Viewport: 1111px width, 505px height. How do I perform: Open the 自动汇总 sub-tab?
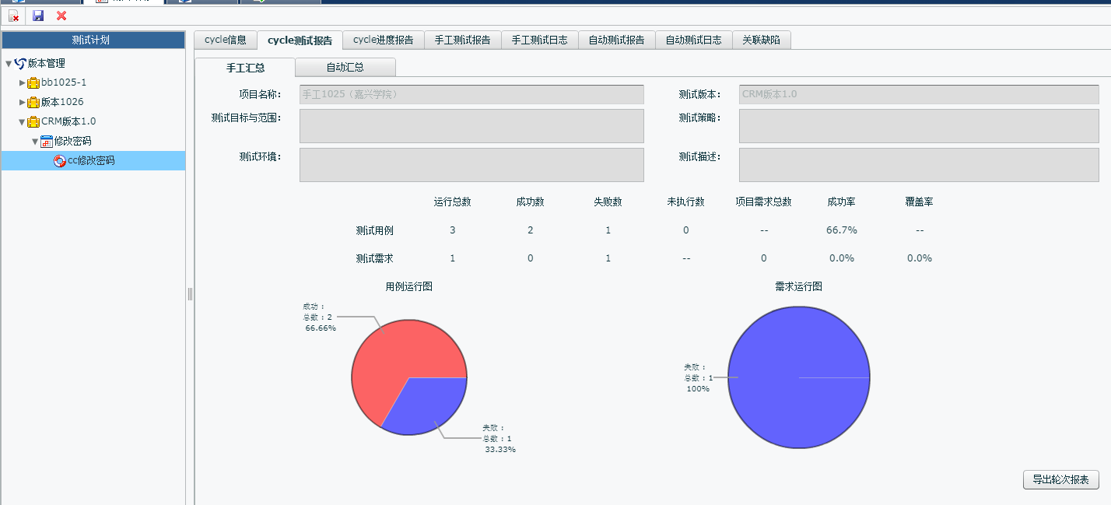tap(345, 68)
